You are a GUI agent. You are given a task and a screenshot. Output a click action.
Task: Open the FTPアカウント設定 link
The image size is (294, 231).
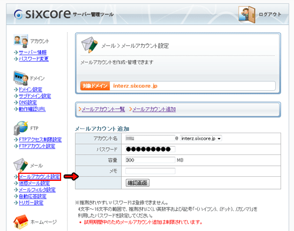pos(37,146)
